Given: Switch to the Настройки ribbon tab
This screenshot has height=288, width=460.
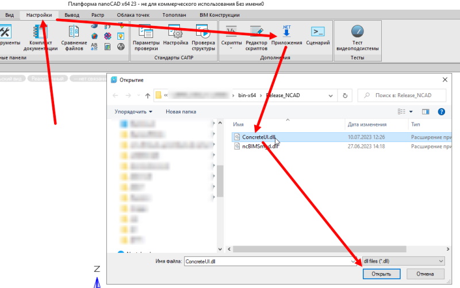Looking at the screenshot, I should coord(39,15).
